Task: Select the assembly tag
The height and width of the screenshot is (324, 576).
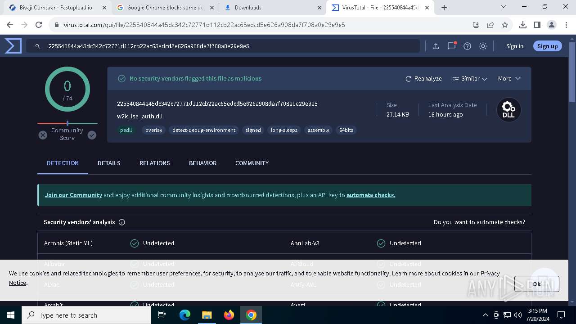Action: point(318,130)
